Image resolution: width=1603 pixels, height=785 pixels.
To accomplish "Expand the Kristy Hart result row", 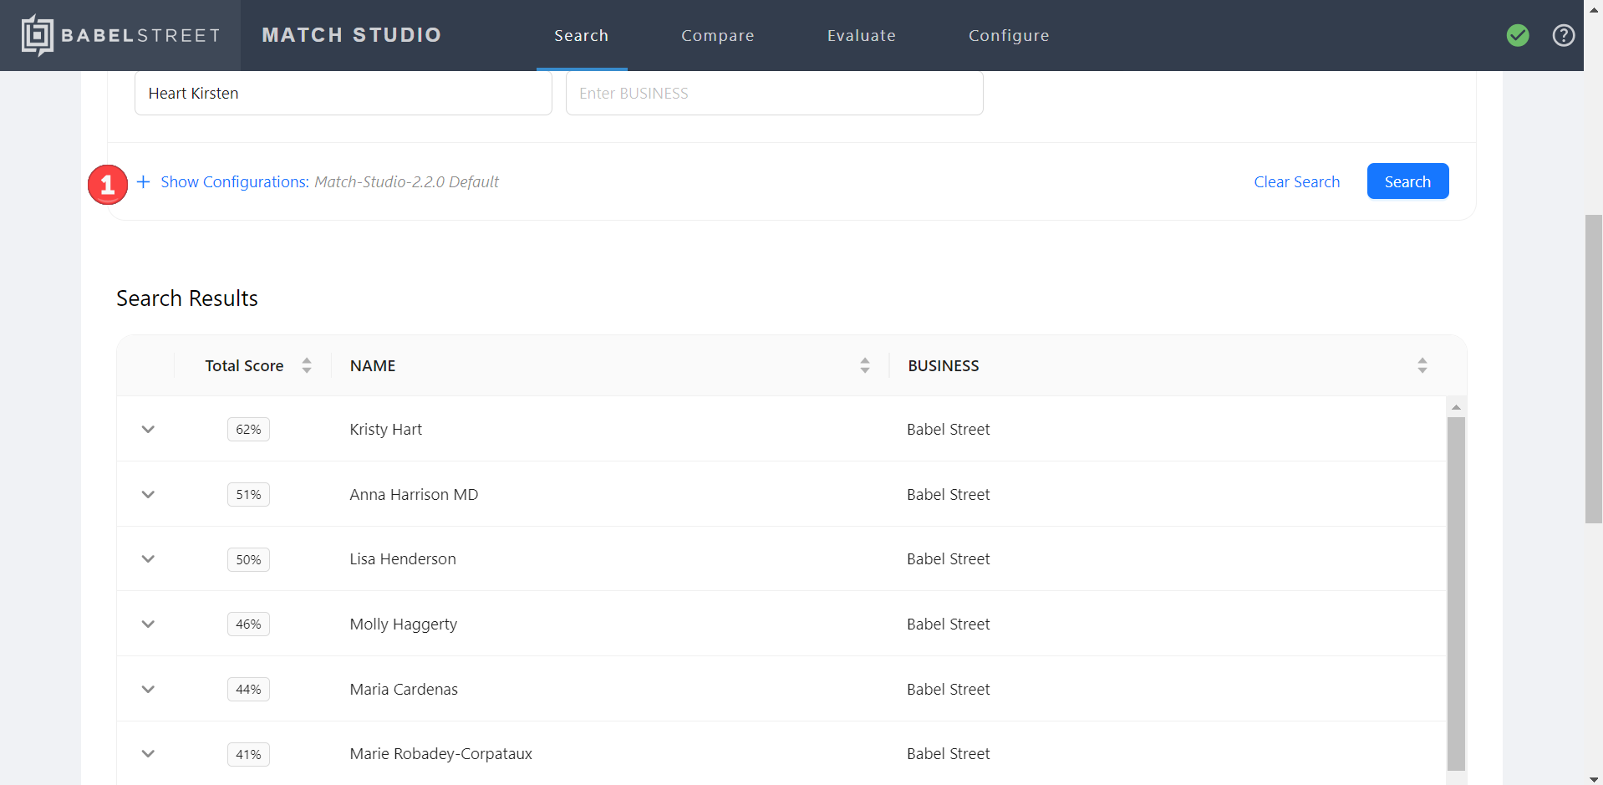I will tap(148, 429).
